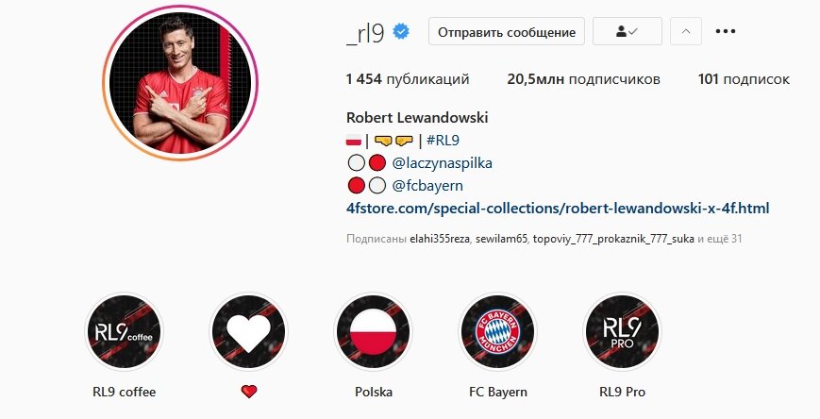Open the #RL9 hashtag link
The height and width of the screenshot is (419, 820).
[x=443, y=141]
